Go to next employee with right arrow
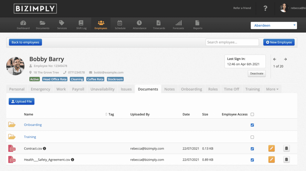306x171 pixels. coord(285,59)
